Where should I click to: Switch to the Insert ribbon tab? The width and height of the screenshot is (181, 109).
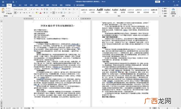click(14, 5)
